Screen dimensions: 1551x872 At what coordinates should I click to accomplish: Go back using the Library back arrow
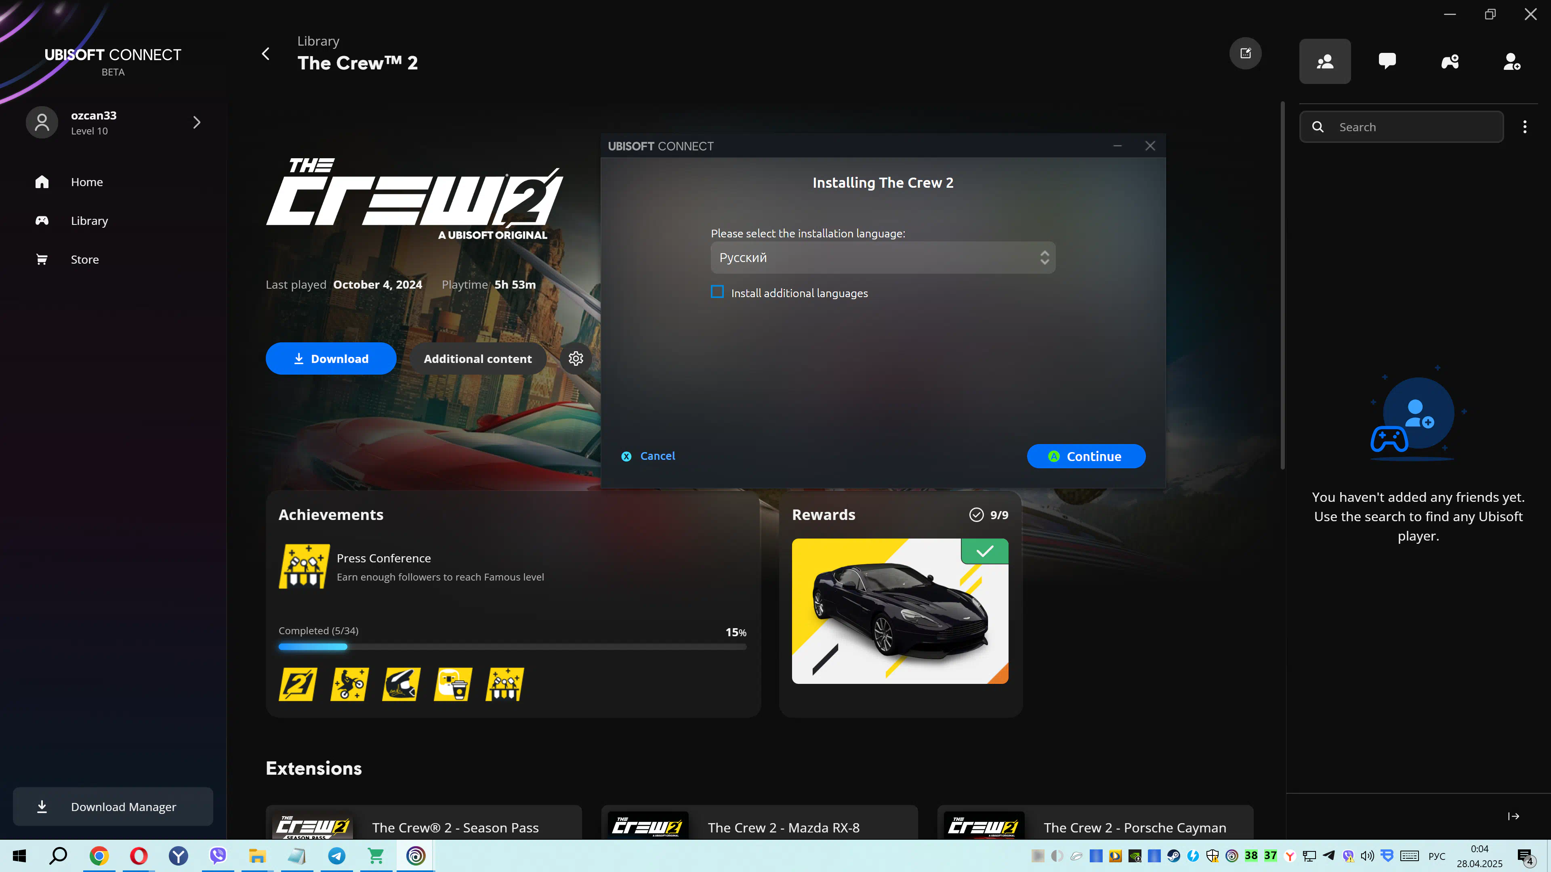[x=265, y=54]
